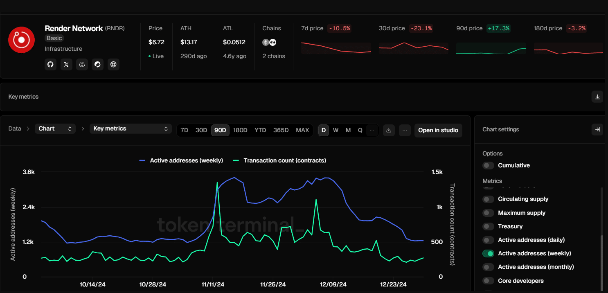Switch to weekly (W) granularity

[336, 130]
